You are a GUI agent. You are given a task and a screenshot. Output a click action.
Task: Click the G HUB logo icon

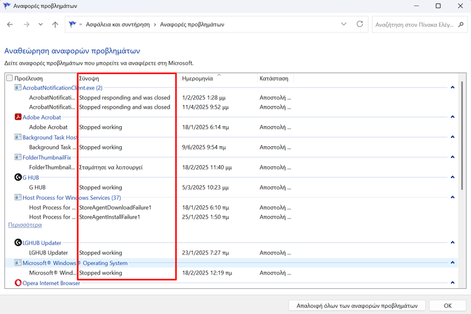(18, 177)
